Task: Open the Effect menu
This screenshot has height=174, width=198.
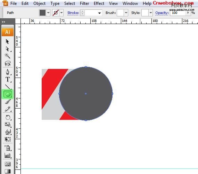Action: pos(99,3)
